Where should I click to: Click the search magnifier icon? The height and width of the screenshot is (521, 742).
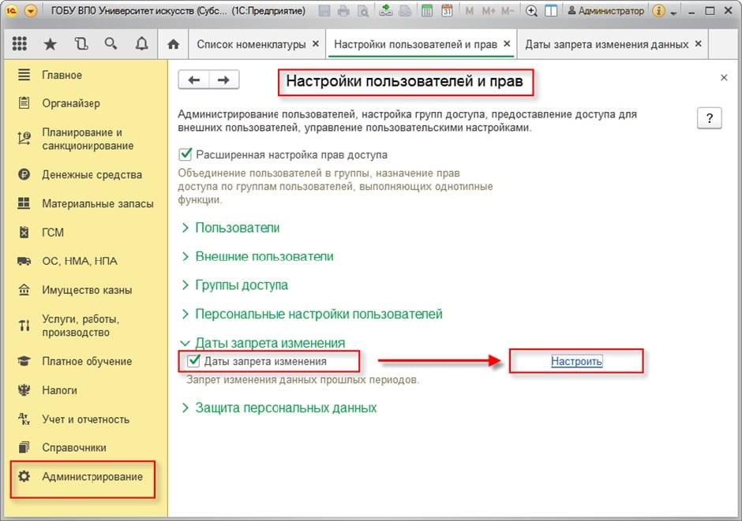coord(111,44)
